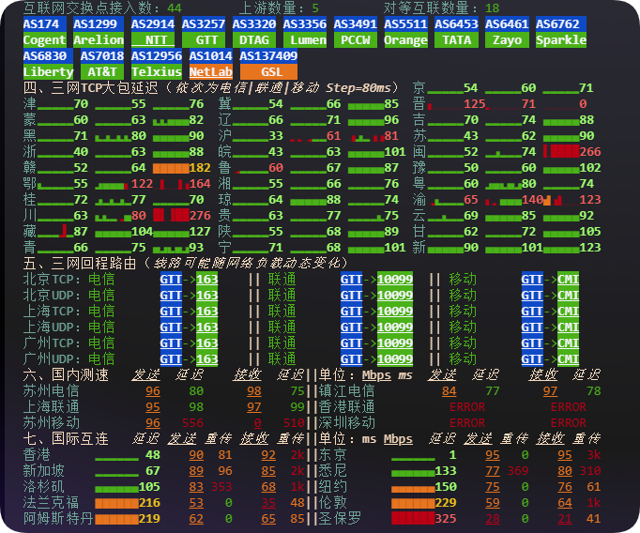Screen dimensions: 640x533
Task: Click the red 圣保罗 latency bar
Action: tap(411, 519)
